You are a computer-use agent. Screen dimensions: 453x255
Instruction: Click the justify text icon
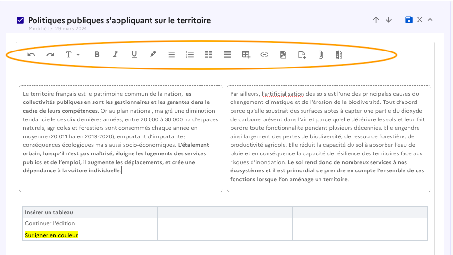(x=227, y=55)
